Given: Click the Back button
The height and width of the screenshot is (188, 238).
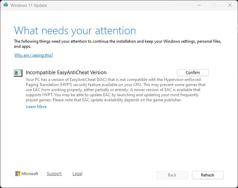Looking at the screenshot, I should pos(172,175).
